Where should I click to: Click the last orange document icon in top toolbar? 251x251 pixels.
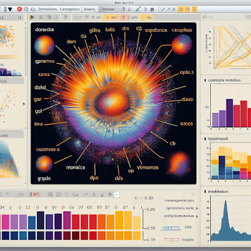coord(195,9)
